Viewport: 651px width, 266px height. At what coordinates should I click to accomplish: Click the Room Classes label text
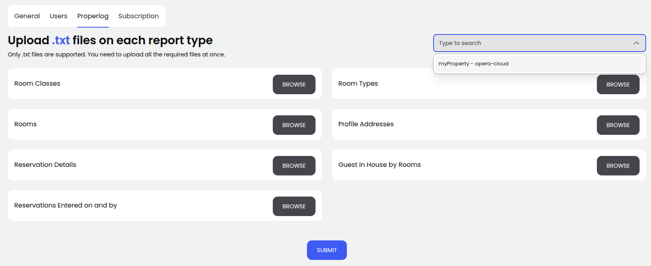point(37,84)
